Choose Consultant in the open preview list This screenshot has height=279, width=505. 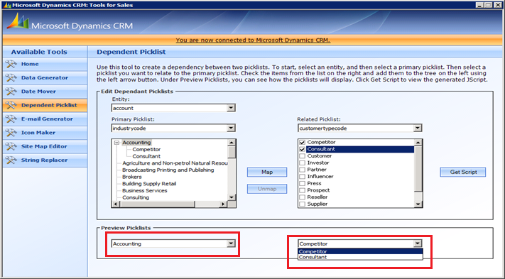[x=360, y=257]
